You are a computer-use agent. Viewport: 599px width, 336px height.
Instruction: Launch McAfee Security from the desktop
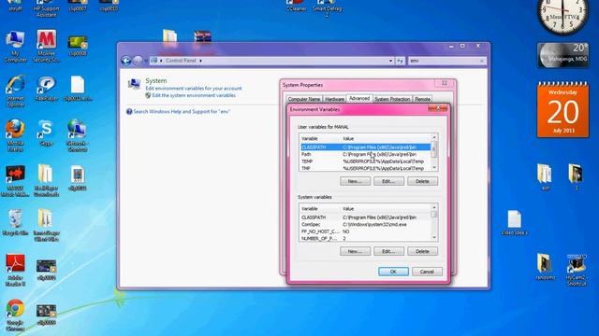46,46
